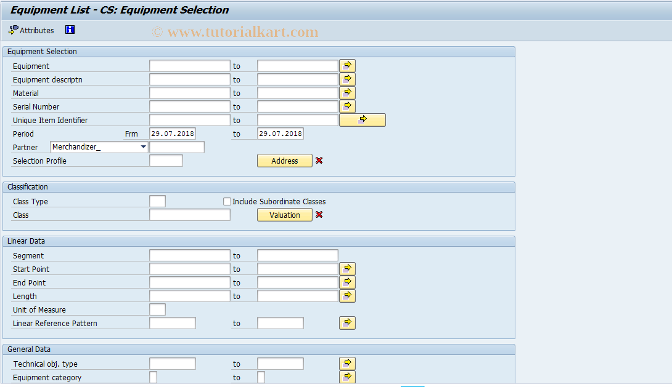Focus Equipment descriptn from field
The image size is (672, 387).
(190, 79)
